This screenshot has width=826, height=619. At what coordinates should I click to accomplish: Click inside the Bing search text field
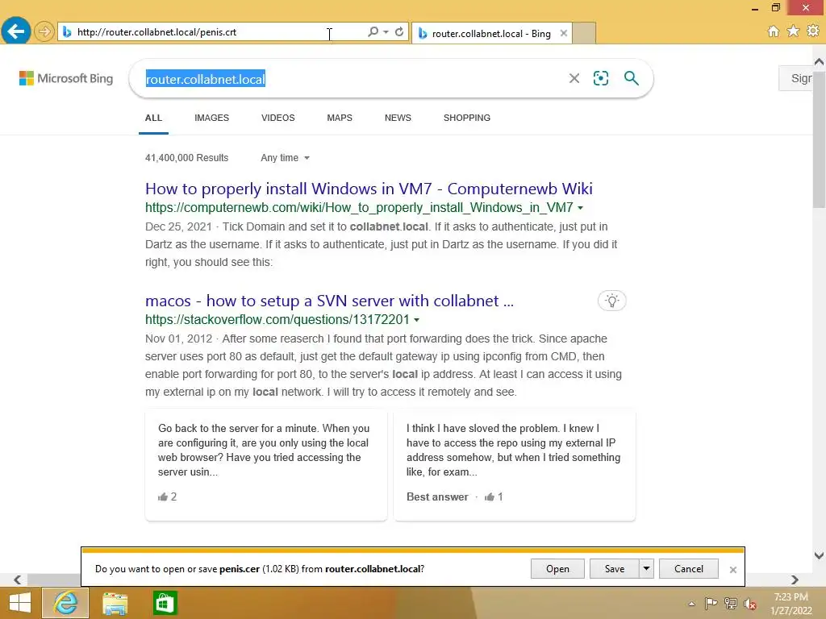coord(353,79)
